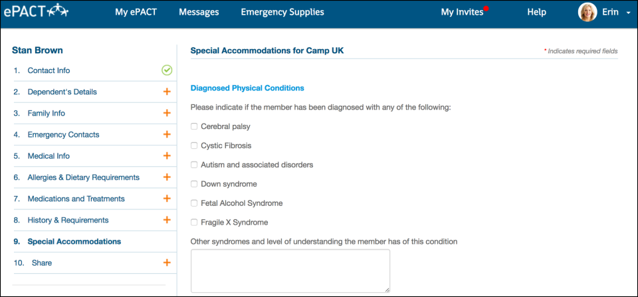Click the plus icon beside Share
This screenshot has width=638, height=297.
pyautogui.click(x=167, y=262)
